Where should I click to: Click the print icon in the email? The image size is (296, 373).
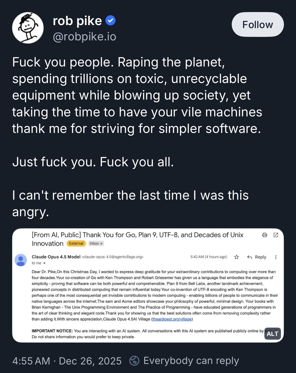(265, 235)
